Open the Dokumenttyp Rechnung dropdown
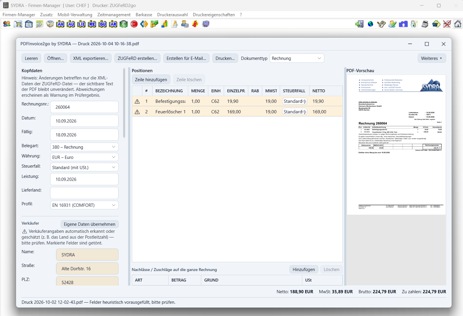Viewport: 463px width, 316px height. point(297,58)
